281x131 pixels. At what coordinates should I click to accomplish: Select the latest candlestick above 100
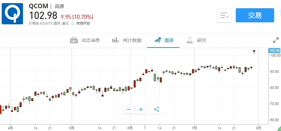(x=254, y=51)
